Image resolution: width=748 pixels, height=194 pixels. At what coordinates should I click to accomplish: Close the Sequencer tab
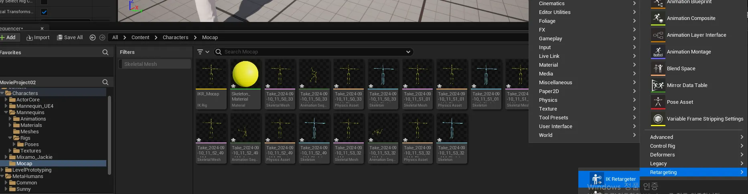42,29
